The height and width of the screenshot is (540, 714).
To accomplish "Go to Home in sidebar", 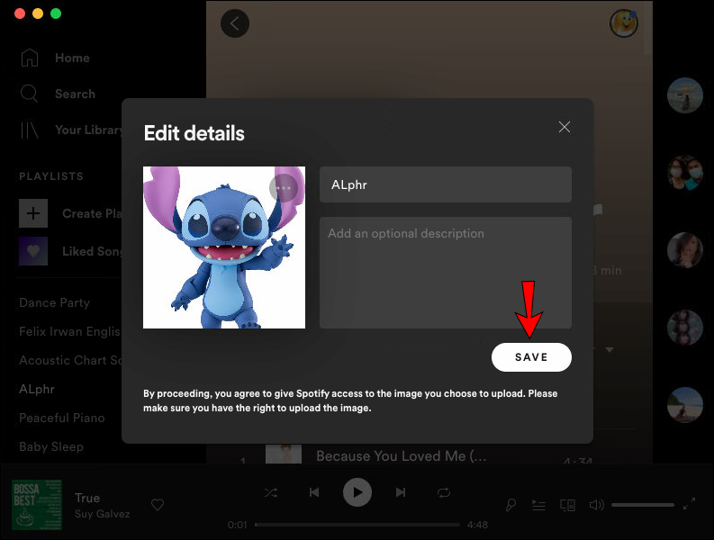I will click(72, 58).
